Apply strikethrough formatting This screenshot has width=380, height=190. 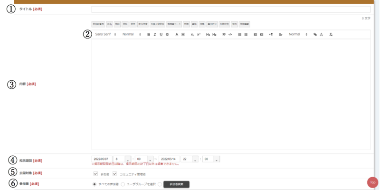tap(167, 35)
